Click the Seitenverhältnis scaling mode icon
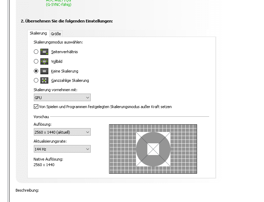Screen dimensions: 264x202 [44, 52]
